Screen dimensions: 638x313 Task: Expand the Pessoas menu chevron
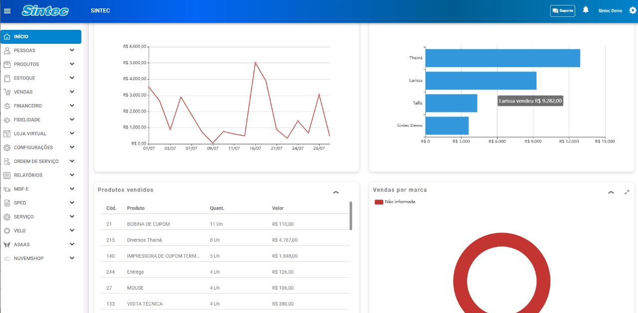coord(72,50)
